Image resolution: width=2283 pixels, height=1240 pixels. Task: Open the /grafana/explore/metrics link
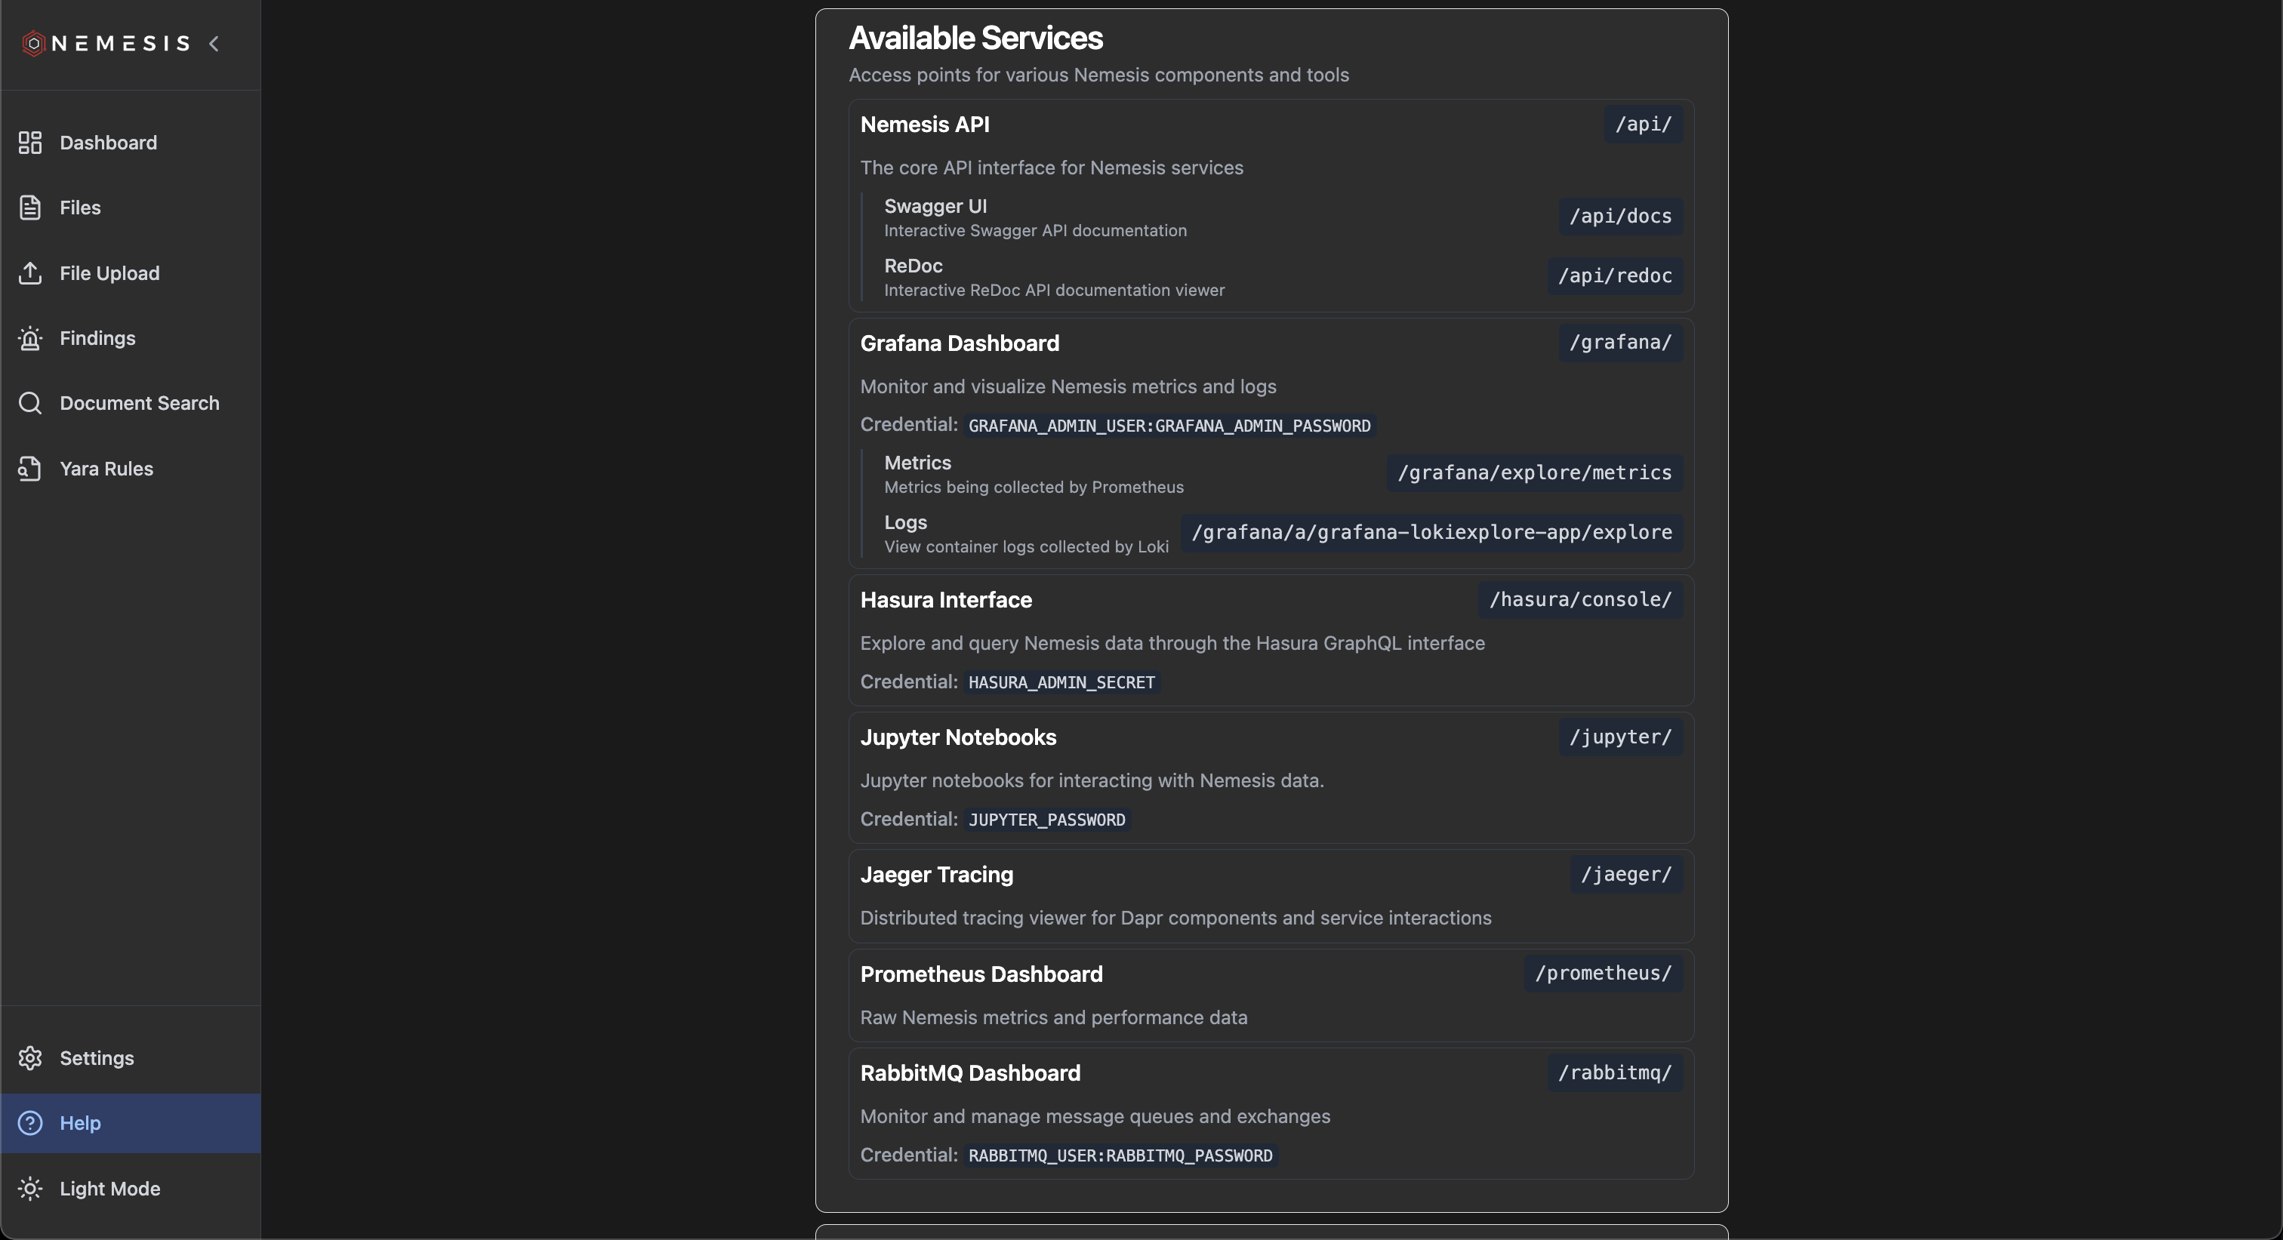[x=1534, y=473]
